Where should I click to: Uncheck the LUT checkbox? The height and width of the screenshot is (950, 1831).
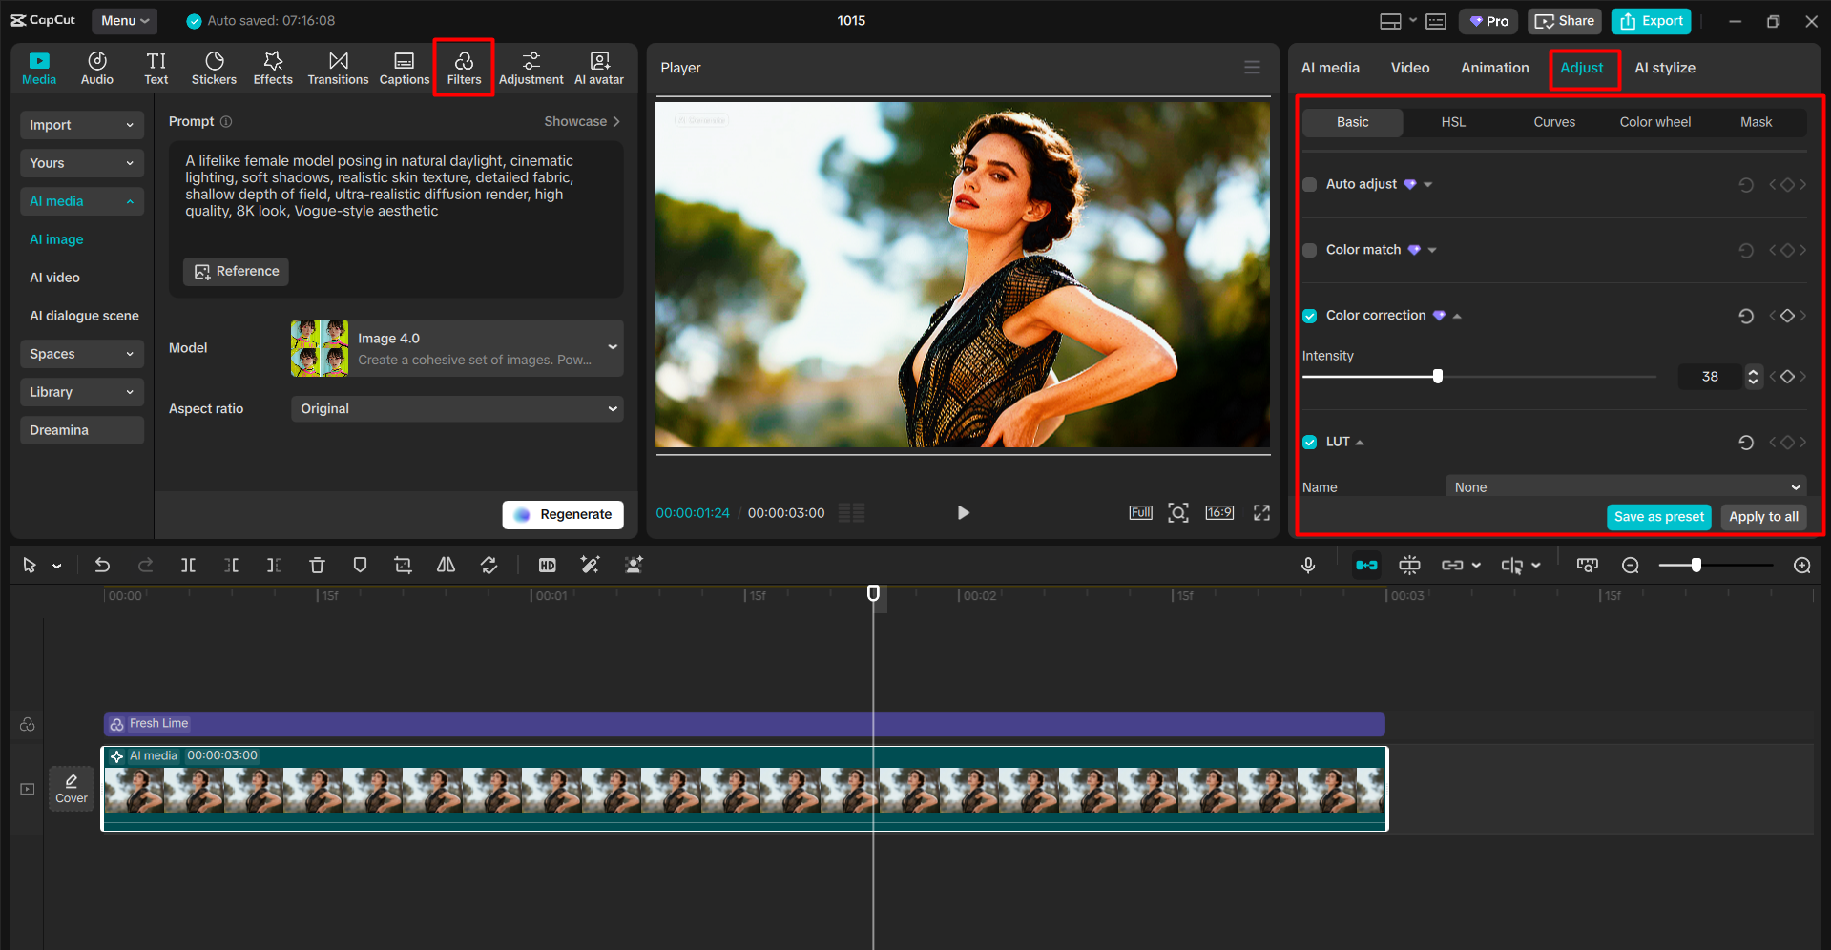[x=1310, y=443]
